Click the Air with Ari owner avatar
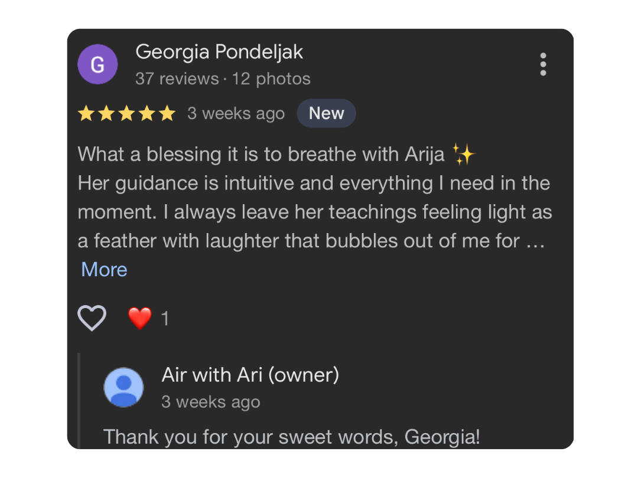 [x=123, y=387]
